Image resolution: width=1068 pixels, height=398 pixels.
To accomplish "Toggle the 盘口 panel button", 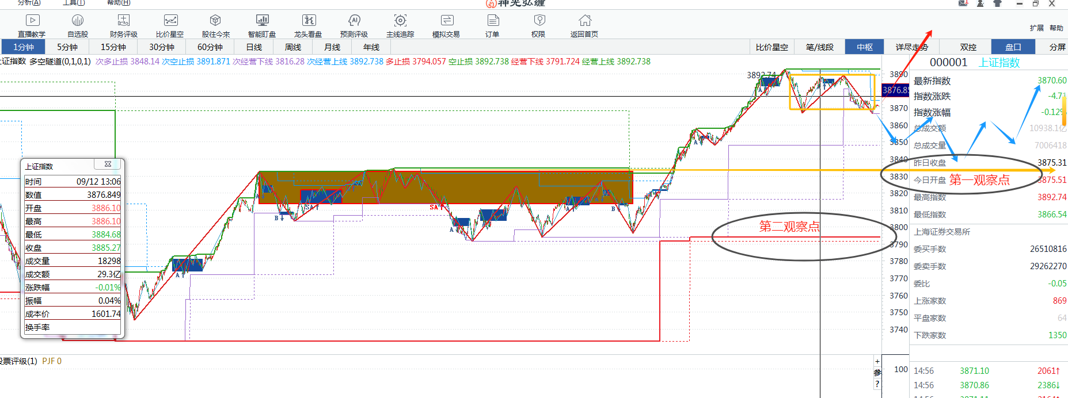I will coord(1013,47).
